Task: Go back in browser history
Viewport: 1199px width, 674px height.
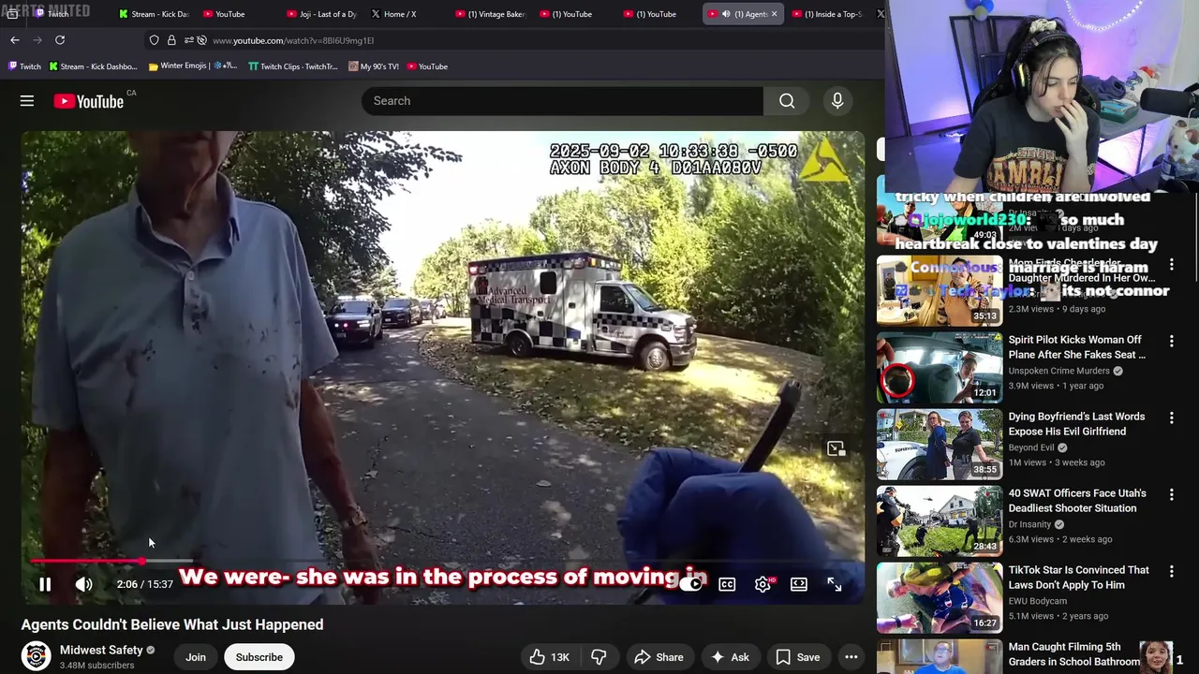Action: [x=15, y=40]
